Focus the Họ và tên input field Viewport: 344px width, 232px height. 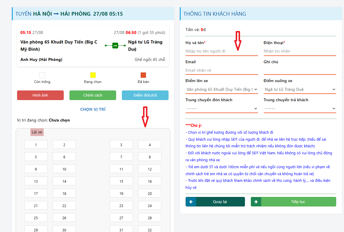point(222,51)
